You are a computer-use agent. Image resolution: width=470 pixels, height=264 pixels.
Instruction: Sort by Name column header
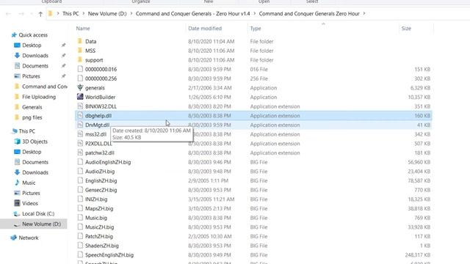(x=83, y=29)
